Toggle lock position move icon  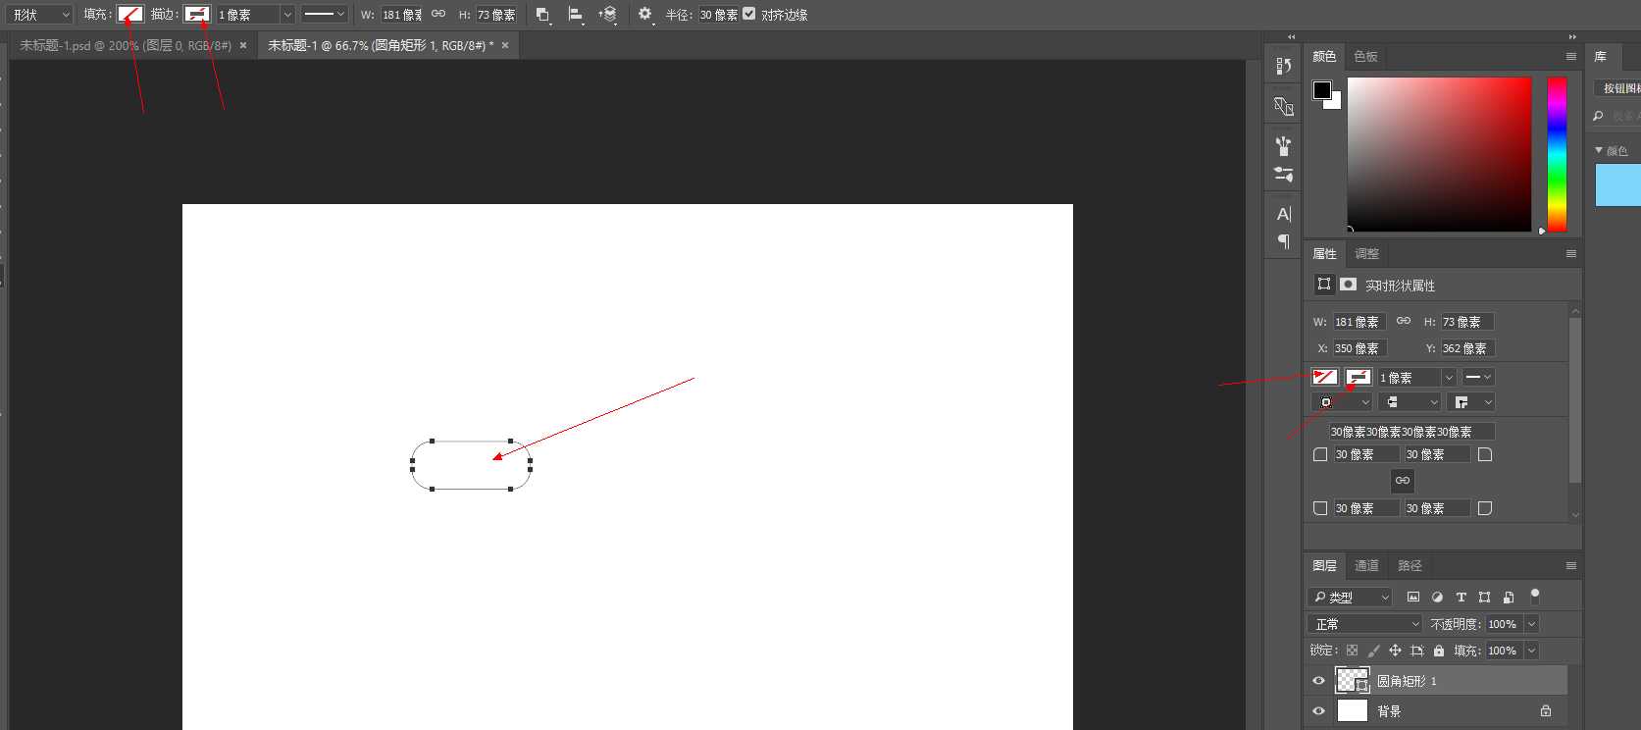point(1395,651)
